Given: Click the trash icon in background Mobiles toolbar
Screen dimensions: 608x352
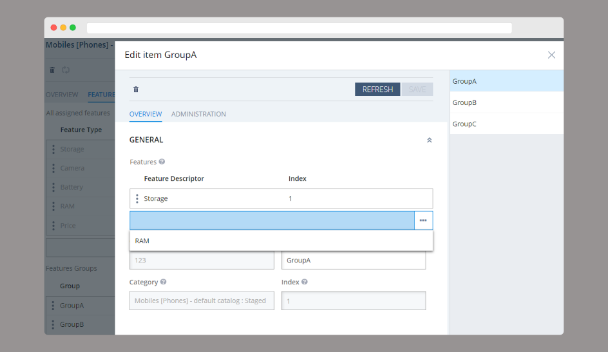Looking at the screenshot, I should pyautogui.click(x=52, y=70).
